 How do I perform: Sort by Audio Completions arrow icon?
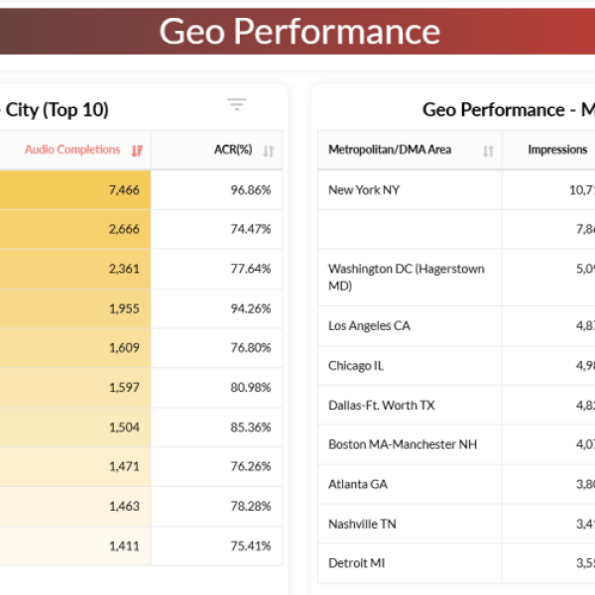[137, 151]
